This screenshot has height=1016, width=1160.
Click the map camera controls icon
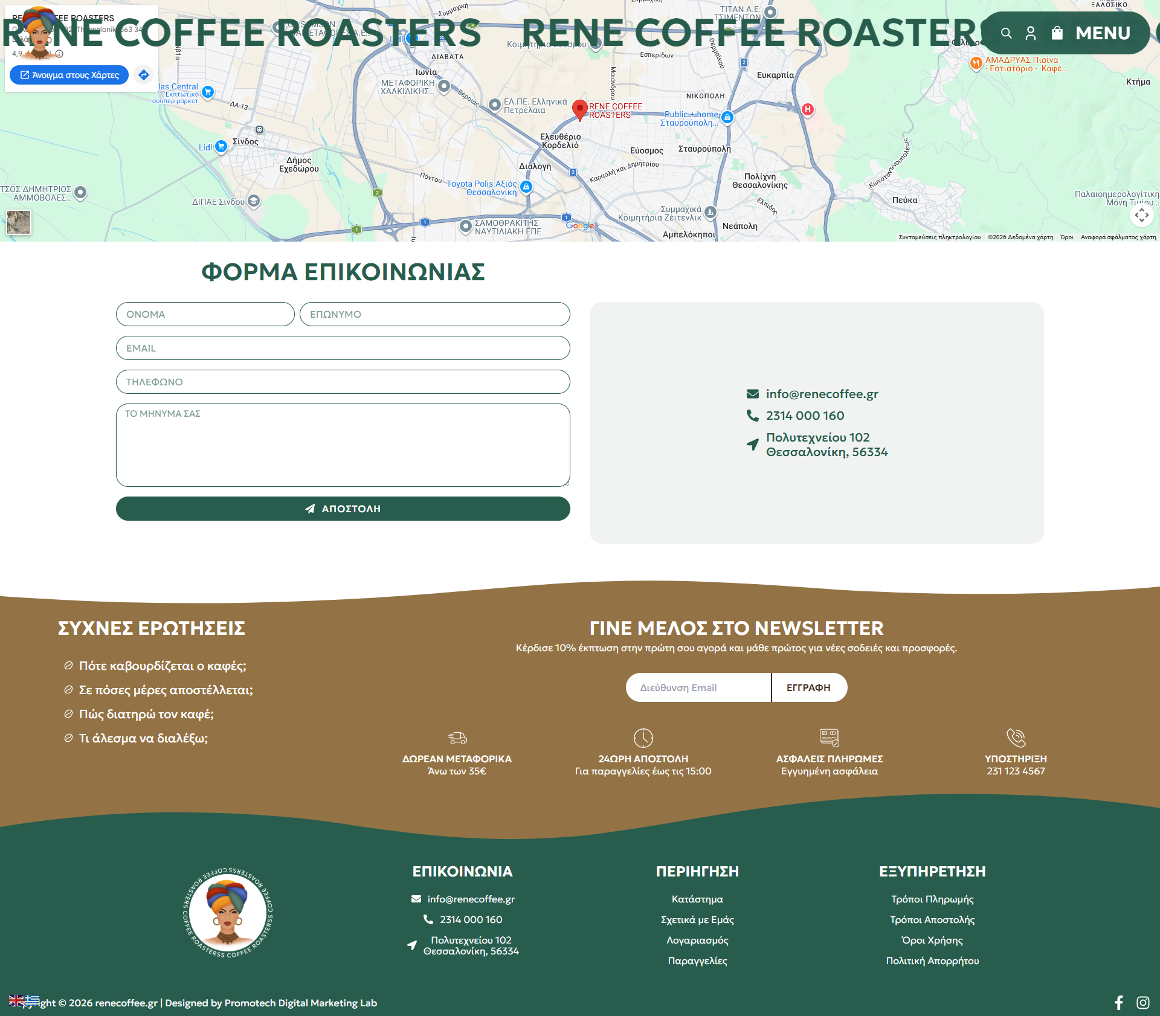tap(1141, 216)
